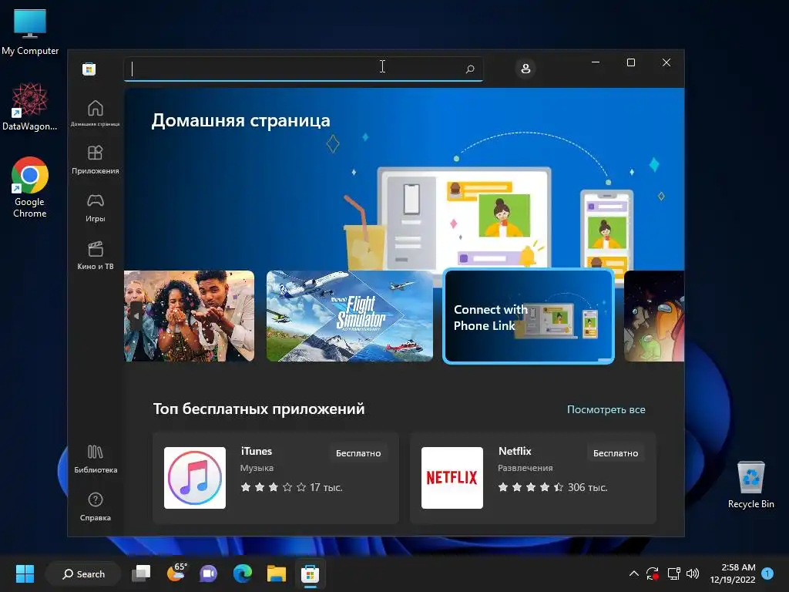Image resolution: width=789 pixels, height=592 pixels.
Task: Click the Netflix app icon
Action: click(452, 478)
